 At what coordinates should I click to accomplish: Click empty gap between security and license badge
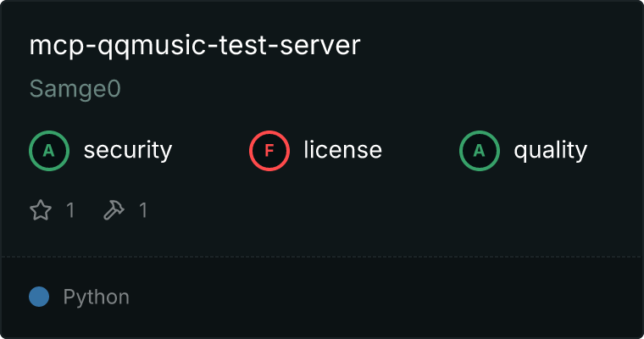[x=210, y=151]
